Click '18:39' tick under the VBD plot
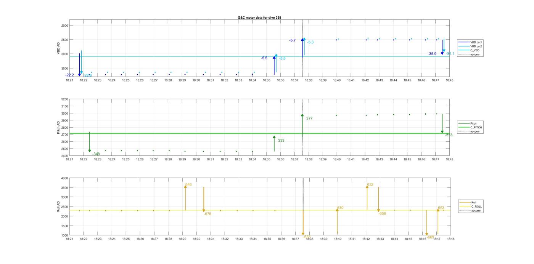This screenshot has width=534, height=264. [323, 80]
